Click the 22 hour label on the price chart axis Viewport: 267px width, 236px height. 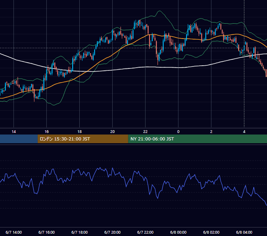click(145, 132)
